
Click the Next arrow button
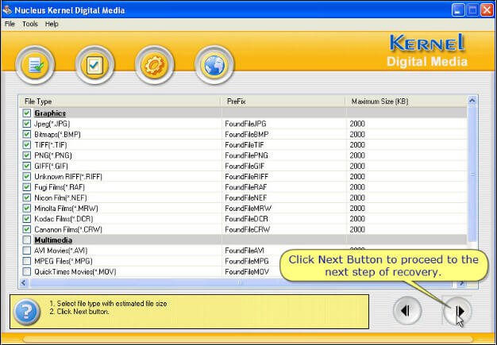pos(457,311)
